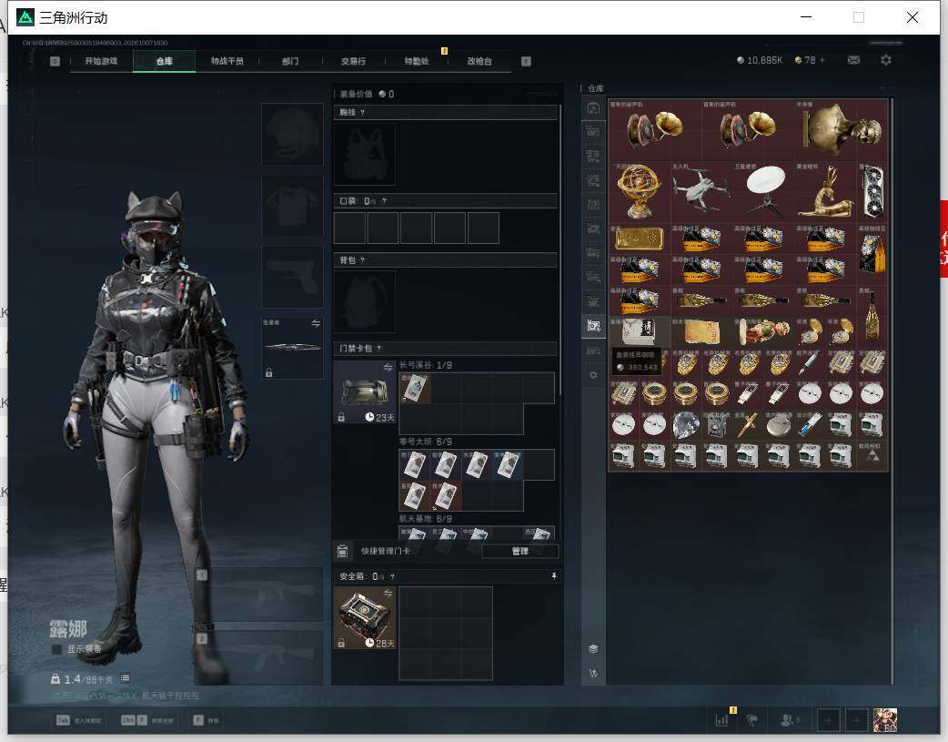Click the stacked layers icon below warehouse sidebar

coord(593,649)
